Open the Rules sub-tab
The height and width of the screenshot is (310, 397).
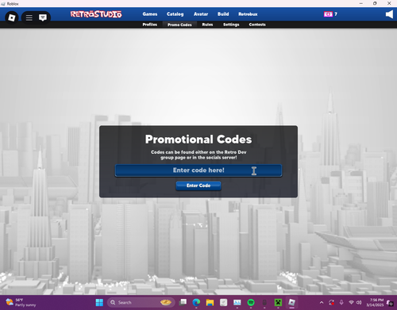(207, 25)
